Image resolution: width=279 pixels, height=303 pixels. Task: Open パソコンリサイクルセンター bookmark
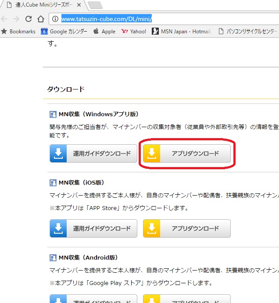coord(247,32)
